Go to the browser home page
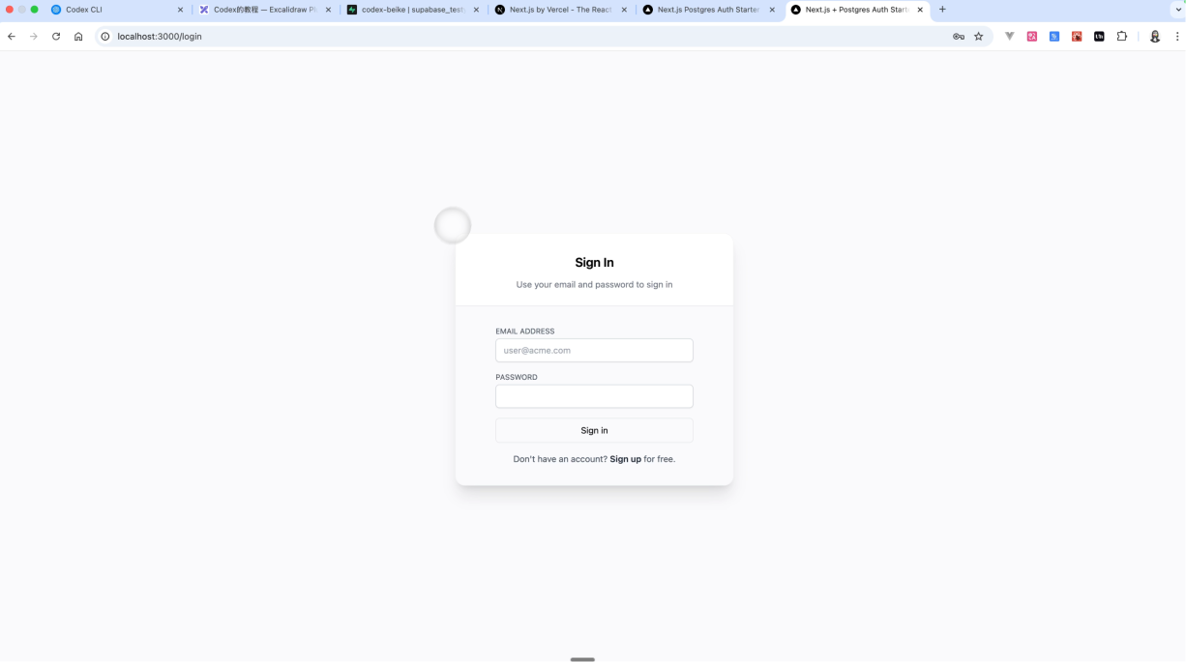This screenshot has height=662, width=1186. (x=78, y=37)
